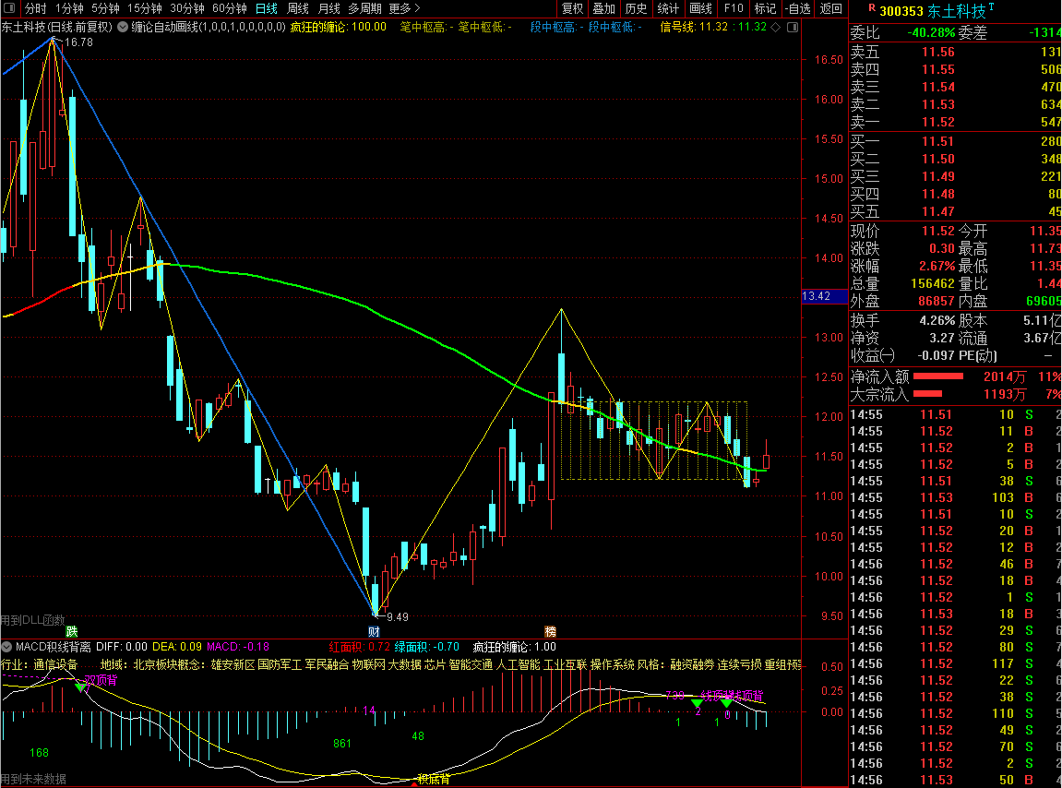
Task: Click the 13.42 price axis marker
Action: point(824,296)
